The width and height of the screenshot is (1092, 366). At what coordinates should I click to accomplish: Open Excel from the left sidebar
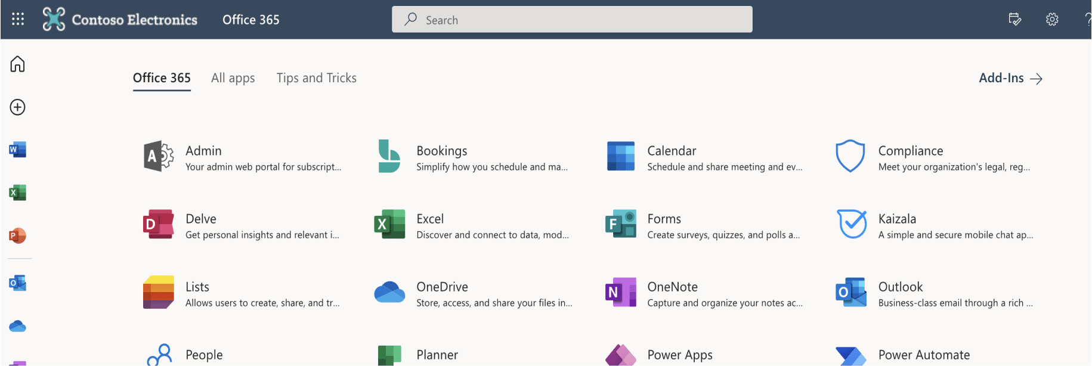point(18,193)
